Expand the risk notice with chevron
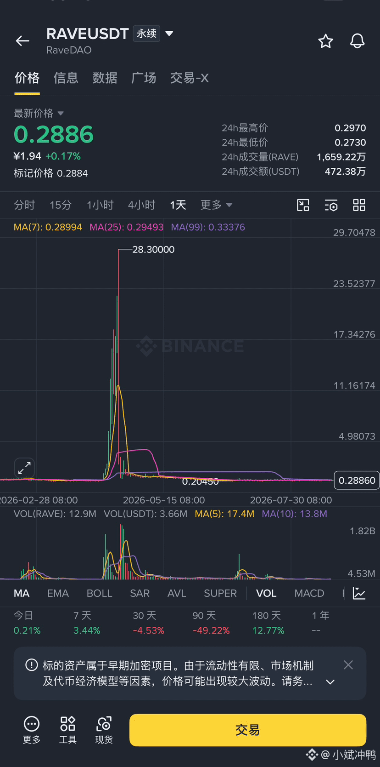Image resolution: width=380 pixels, height=767 pixels. [x=330, y=682]
